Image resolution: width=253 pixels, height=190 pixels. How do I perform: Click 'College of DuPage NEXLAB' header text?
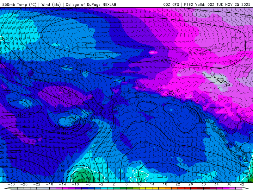coord(91,4)
